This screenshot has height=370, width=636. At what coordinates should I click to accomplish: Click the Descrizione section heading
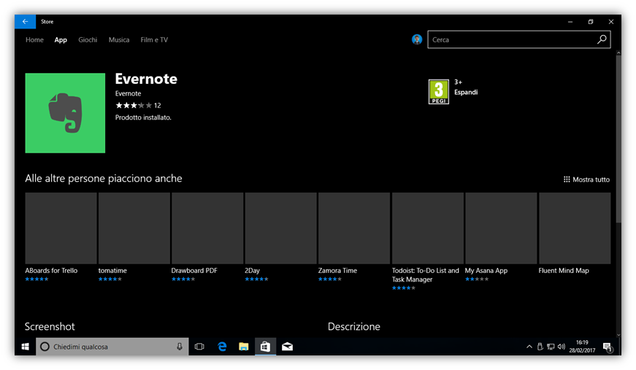354,327
